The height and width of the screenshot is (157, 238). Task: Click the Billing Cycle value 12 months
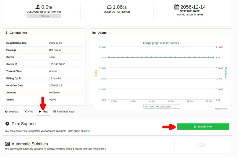(55, 78)
